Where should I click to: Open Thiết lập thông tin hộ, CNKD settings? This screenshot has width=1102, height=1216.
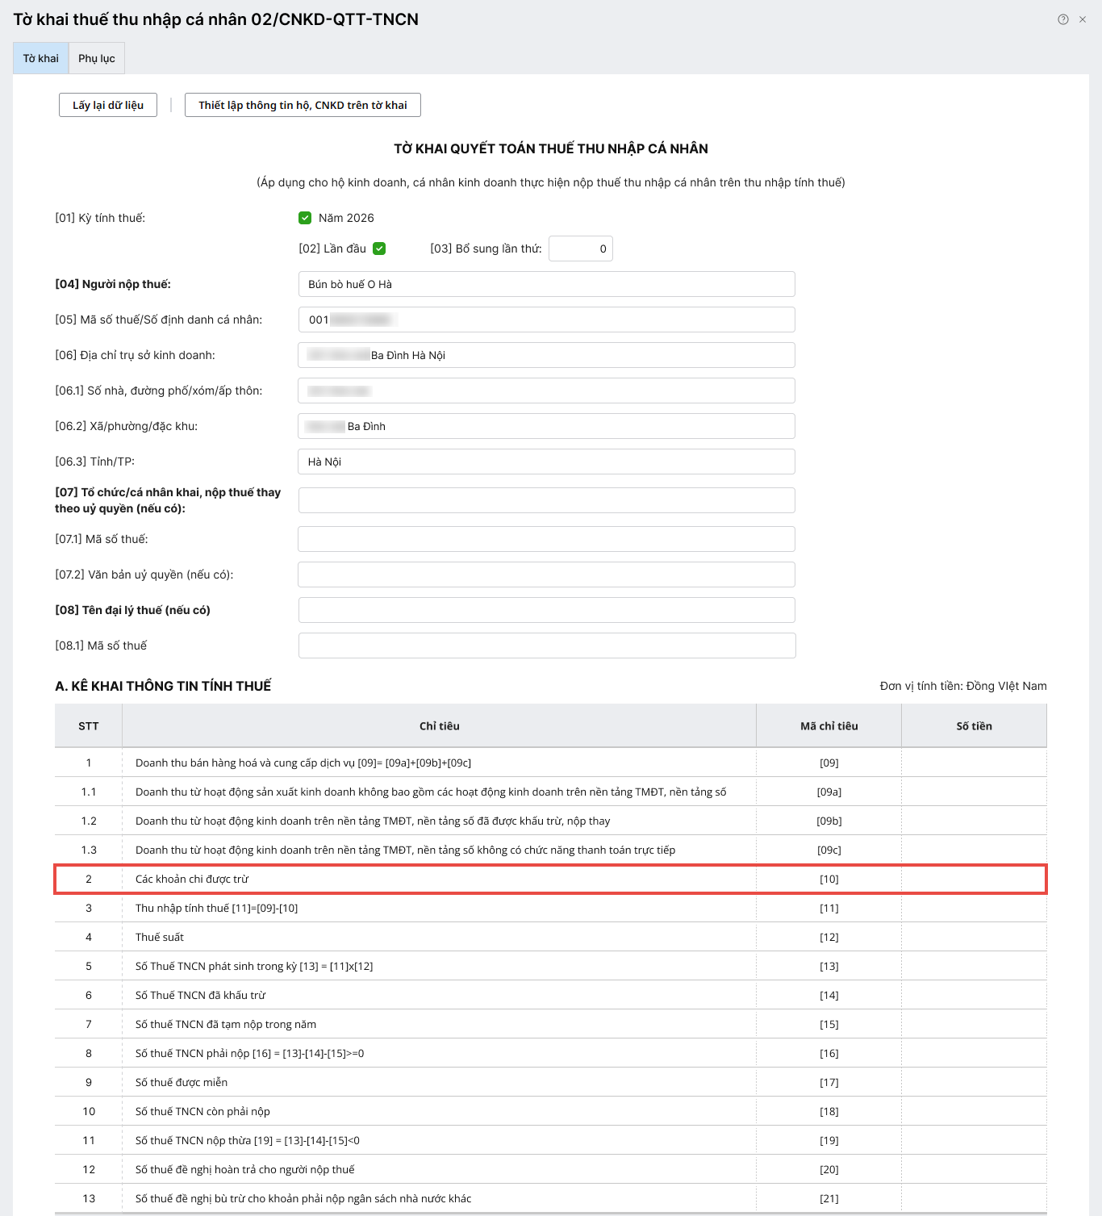click(303, 105)
